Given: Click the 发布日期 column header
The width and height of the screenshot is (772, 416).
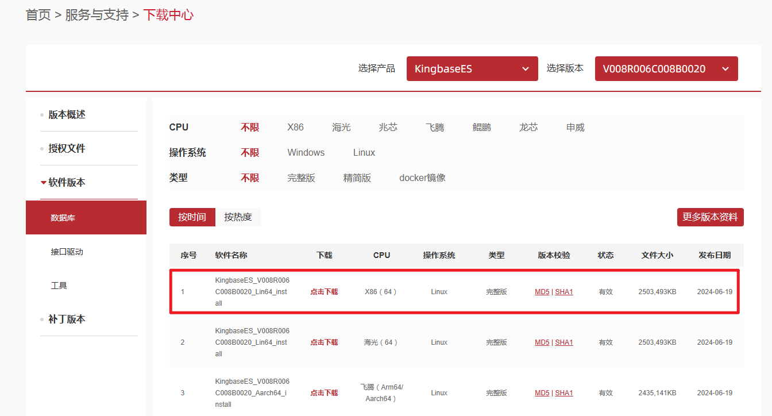Looking at the screenshot, I should [715, 255].
